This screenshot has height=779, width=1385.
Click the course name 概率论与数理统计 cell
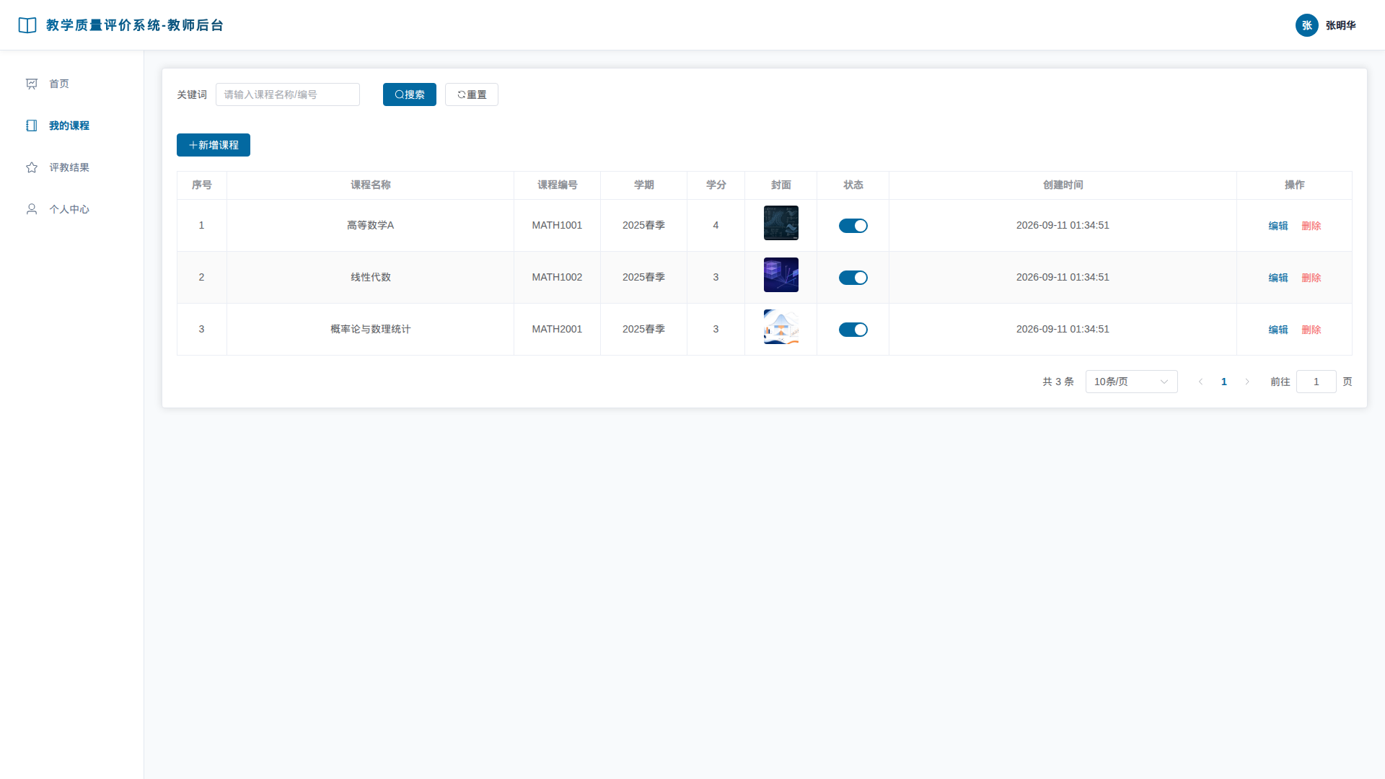[371, 329]
